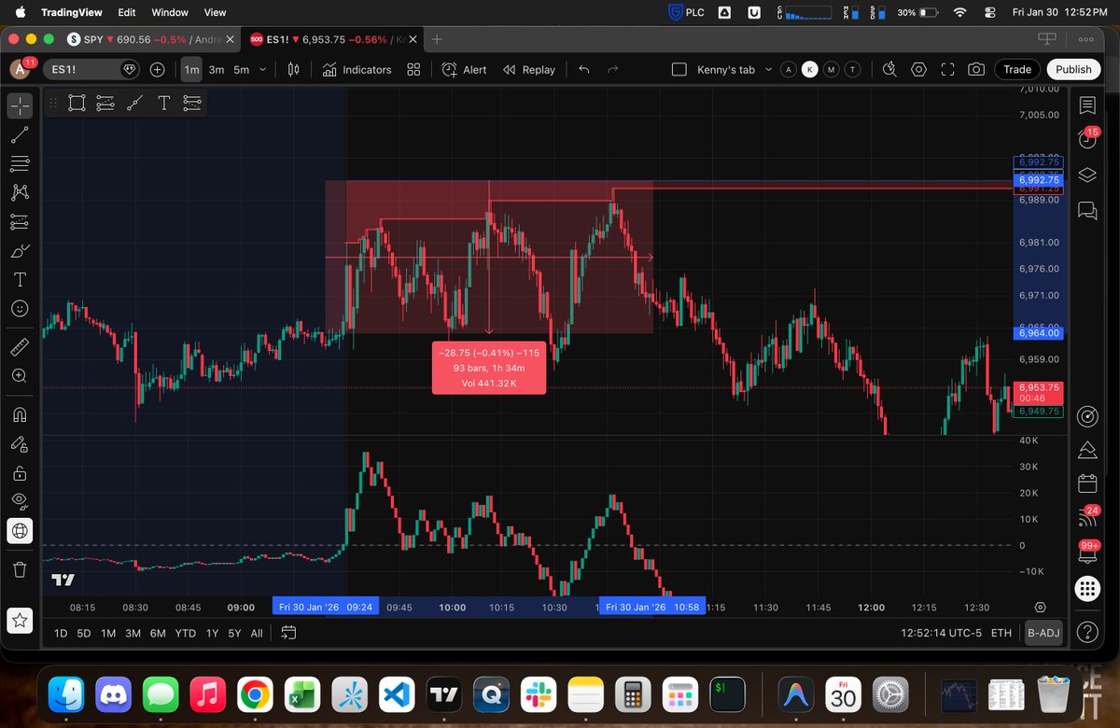This screenshot has height=728, width=1120.
Task: Open indicator templates grid
Action: click(414, 69)
